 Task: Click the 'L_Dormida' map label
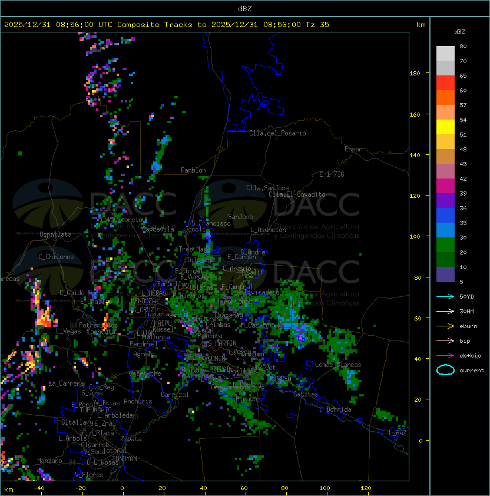[x=335, y=409]
